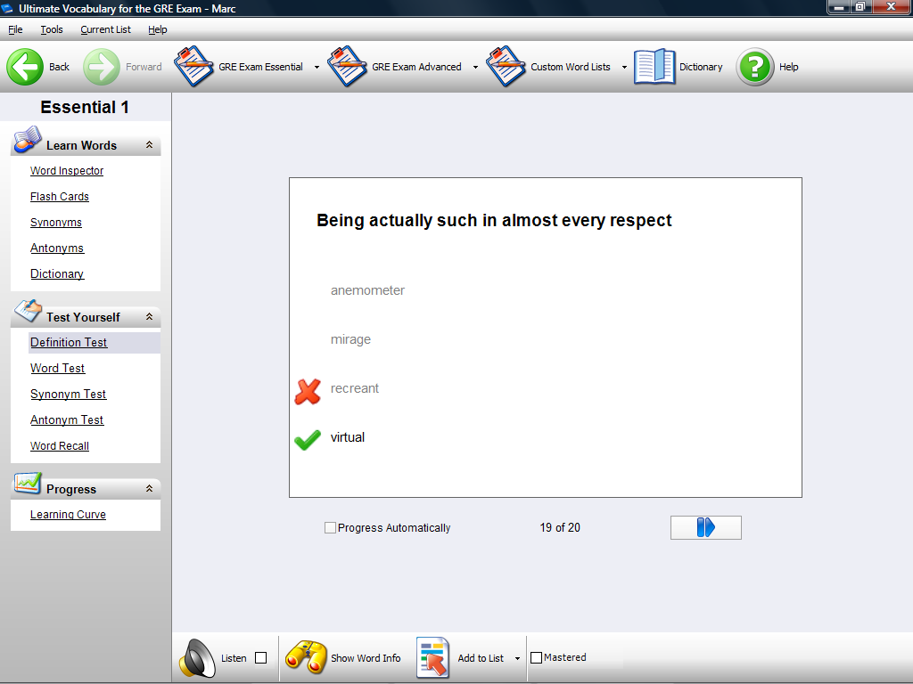Click the green Help question mark icon

(754, 67)
